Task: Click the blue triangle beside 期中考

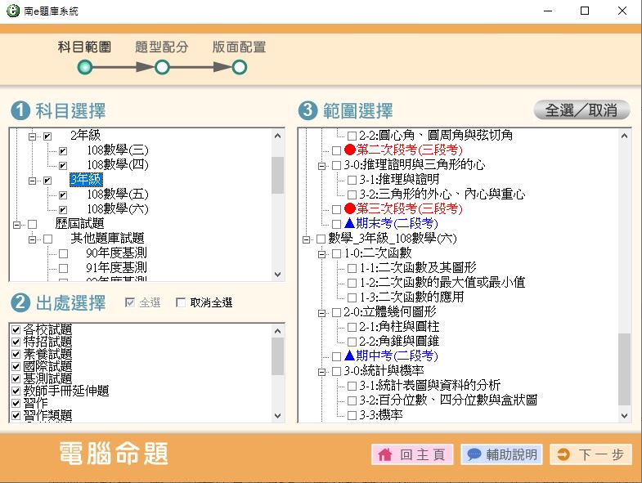Action: coord(350,356)
